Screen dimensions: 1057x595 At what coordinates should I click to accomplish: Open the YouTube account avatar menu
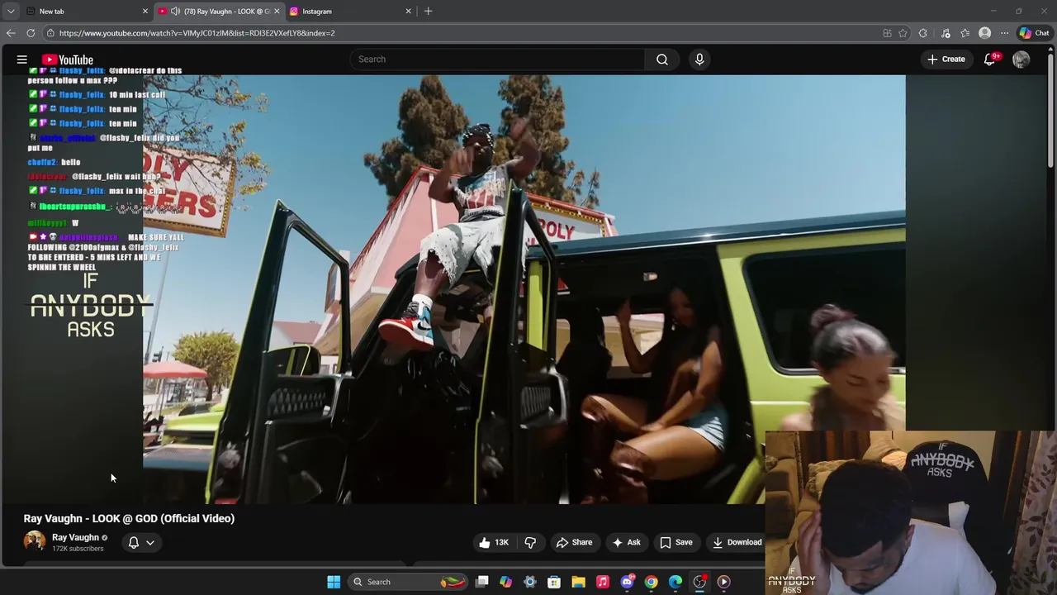tap(1021, 59)
